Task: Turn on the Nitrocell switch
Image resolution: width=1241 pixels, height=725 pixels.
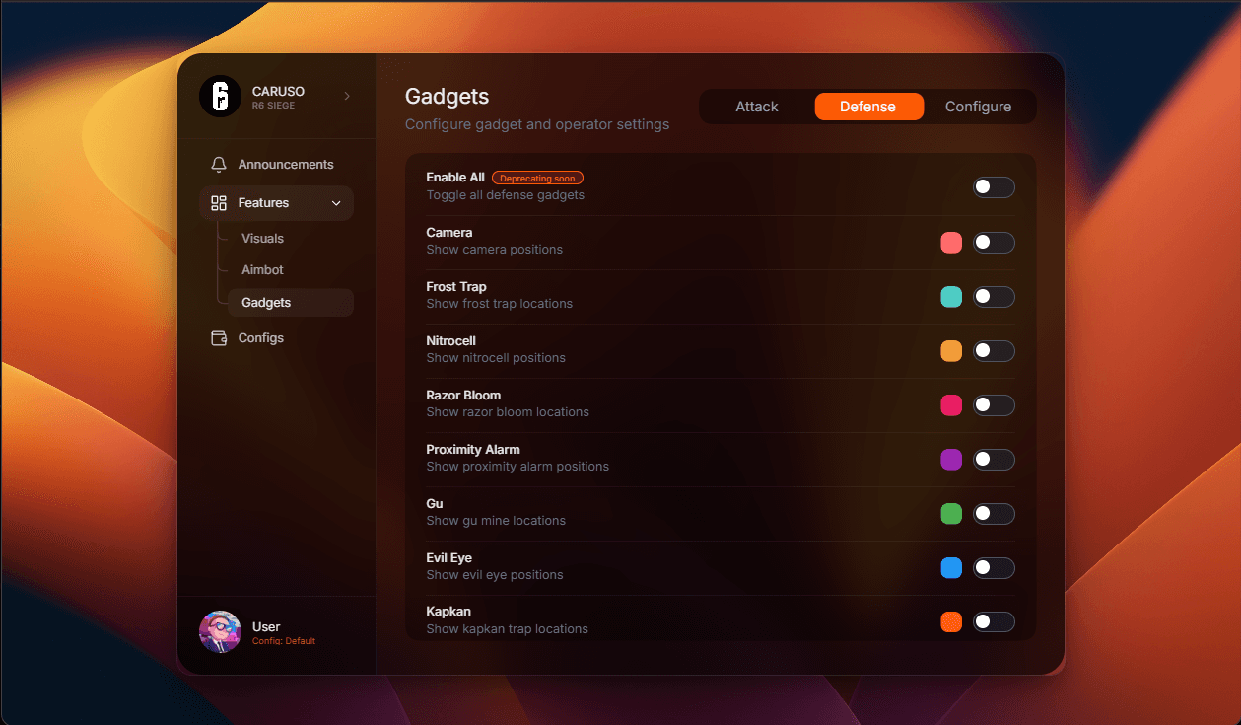Action: 994,351
